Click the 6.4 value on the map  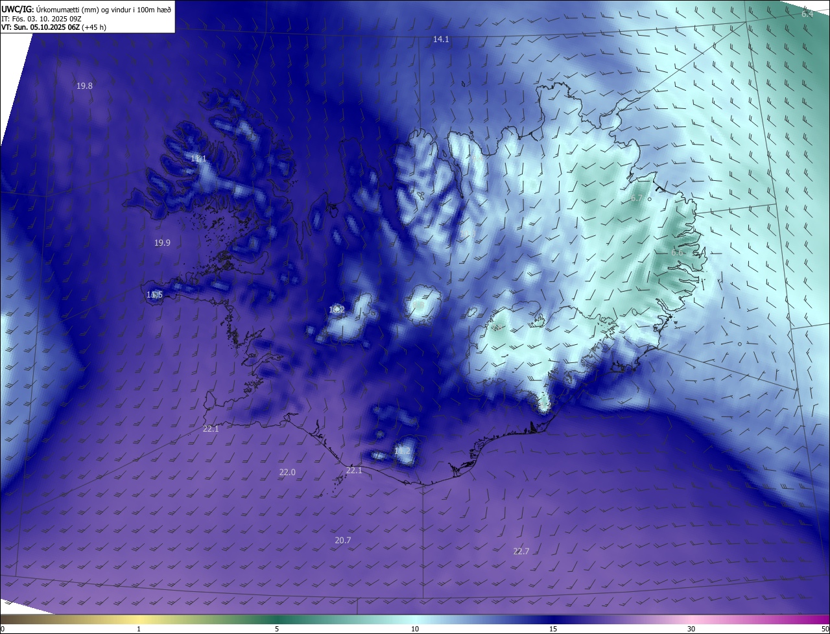(807, 14)
